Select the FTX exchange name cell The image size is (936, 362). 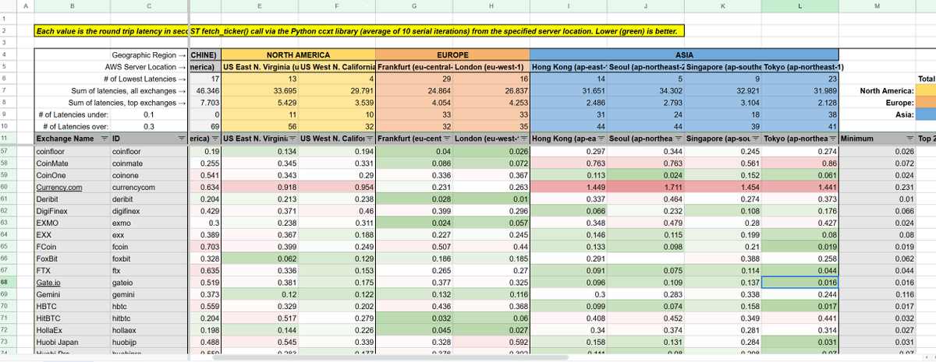[x=72, y=270]
